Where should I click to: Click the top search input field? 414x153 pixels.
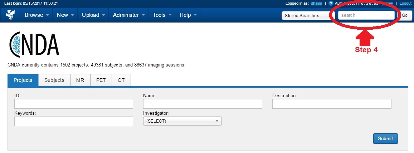click(366, 15)
